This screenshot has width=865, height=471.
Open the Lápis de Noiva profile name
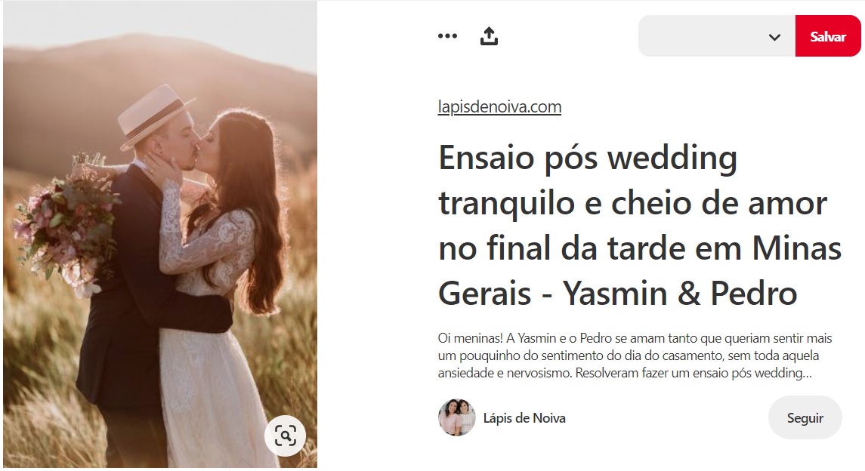[524, 418]
